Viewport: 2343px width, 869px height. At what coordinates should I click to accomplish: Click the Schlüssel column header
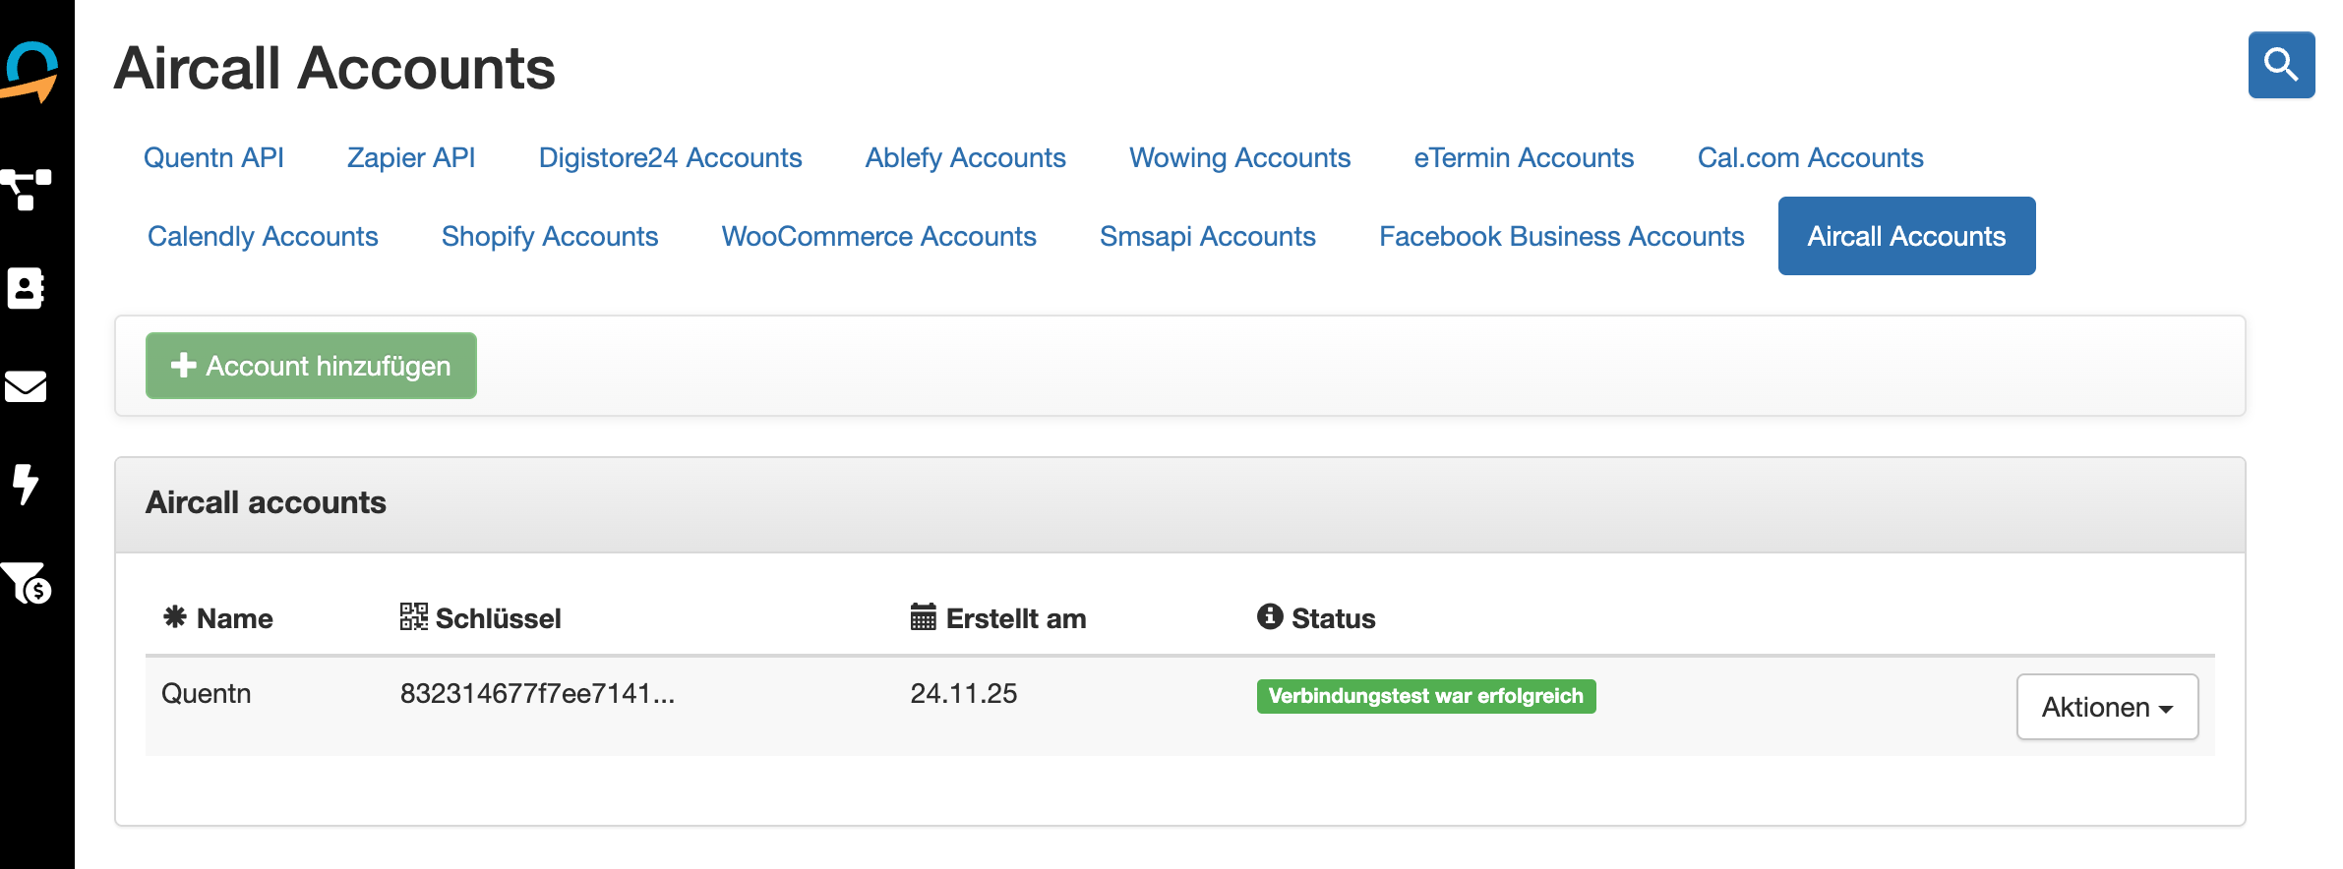click(480, 618)
